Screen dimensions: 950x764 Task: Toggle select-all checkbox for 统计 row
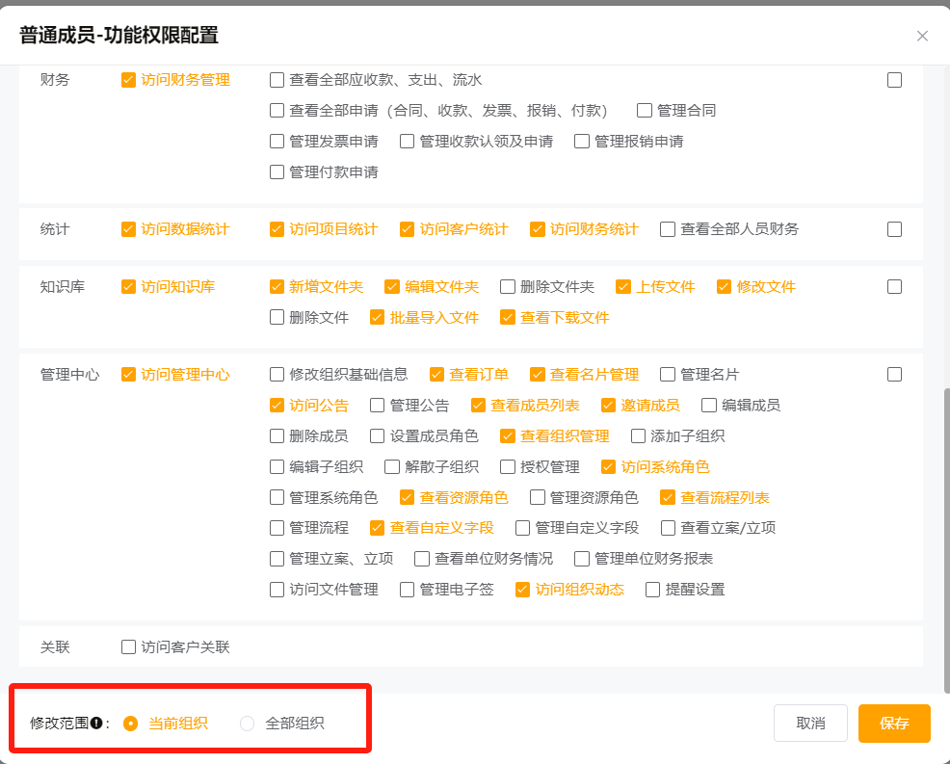pos(894,229)
